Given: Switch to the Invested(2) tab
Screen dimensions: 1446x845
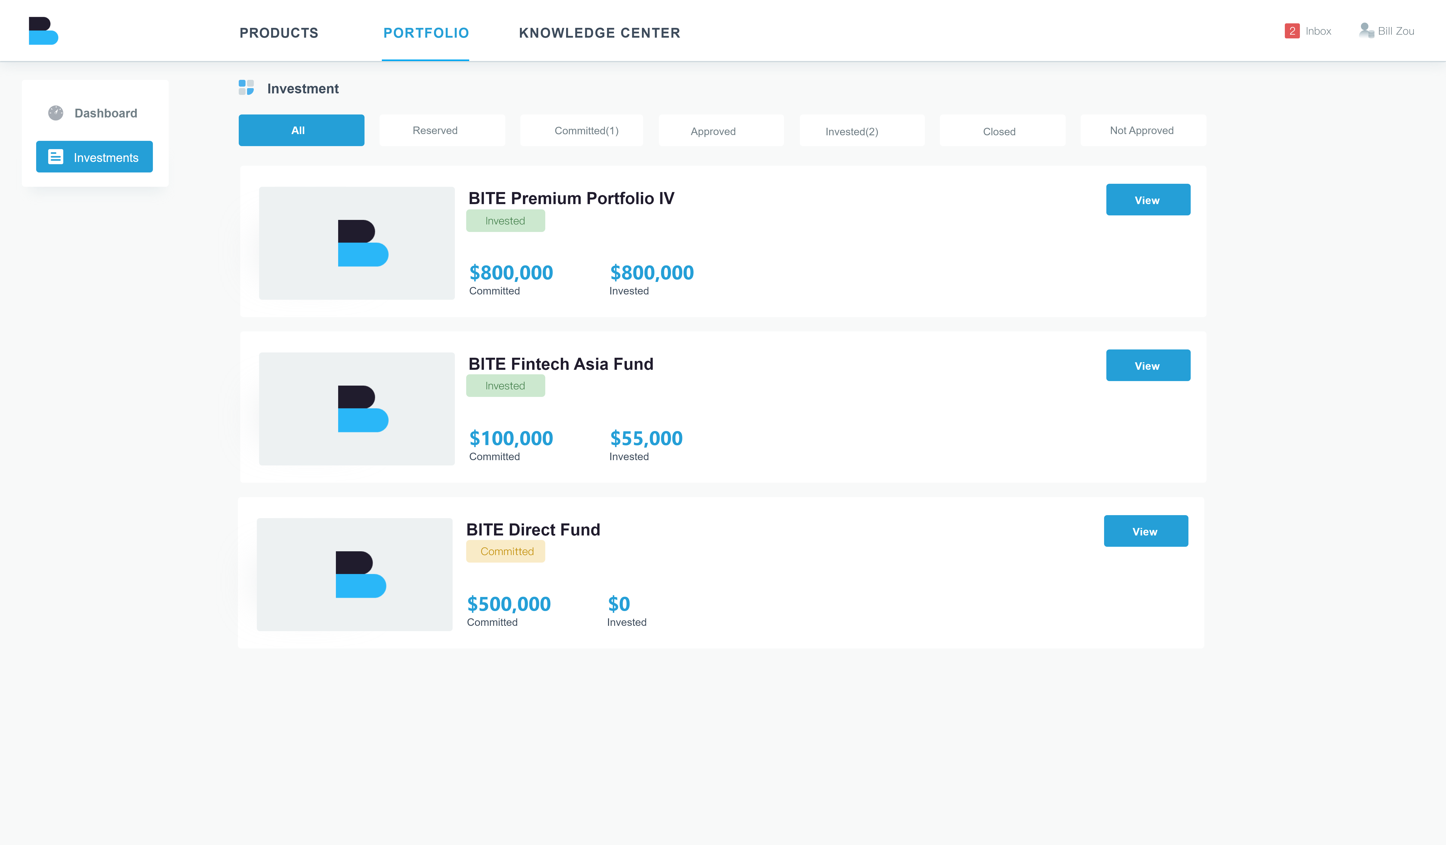Looking at the screenshot, I should [862, 130].
